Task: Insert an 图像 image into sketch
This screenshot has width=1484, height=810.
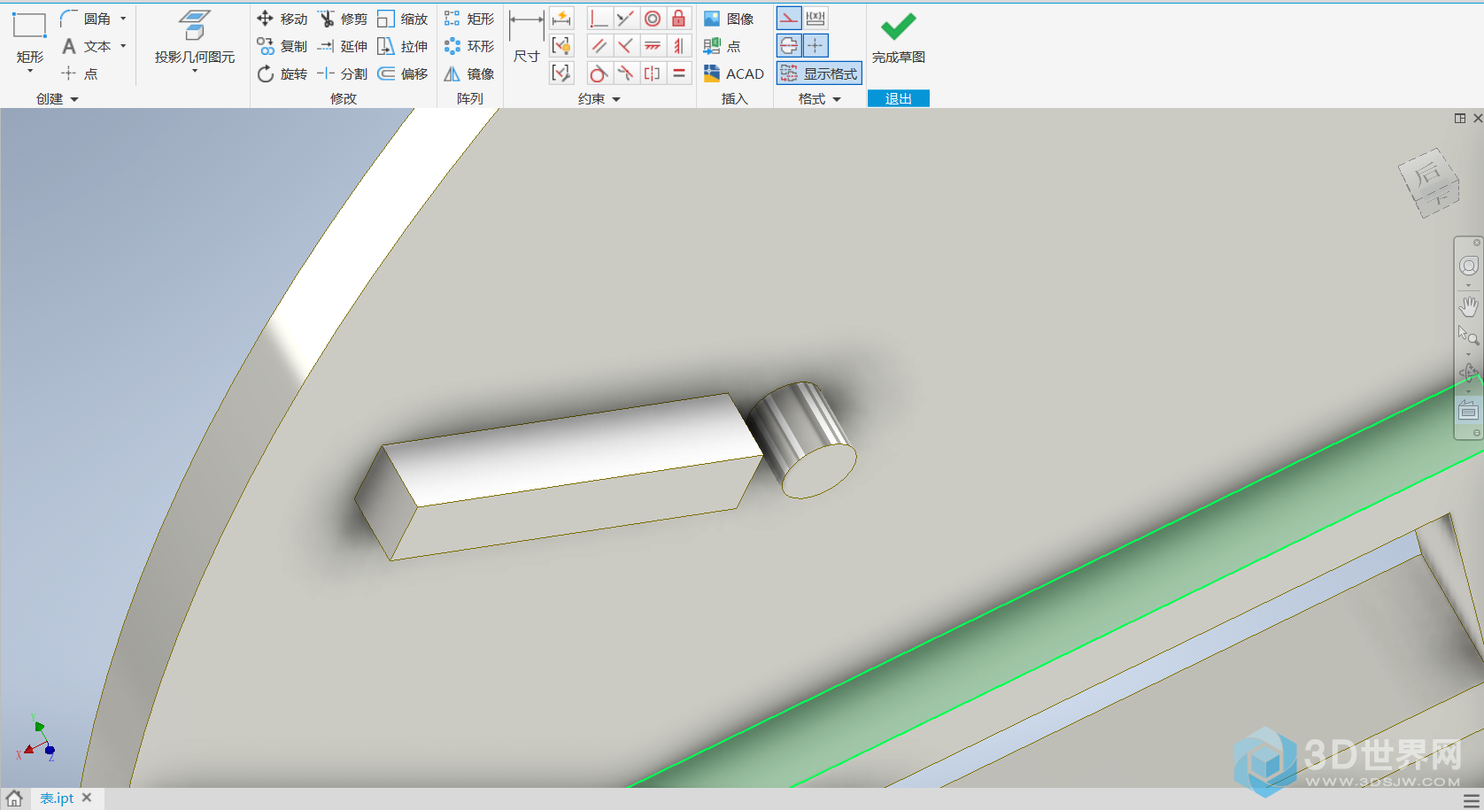Action: [x=730, y=19]
